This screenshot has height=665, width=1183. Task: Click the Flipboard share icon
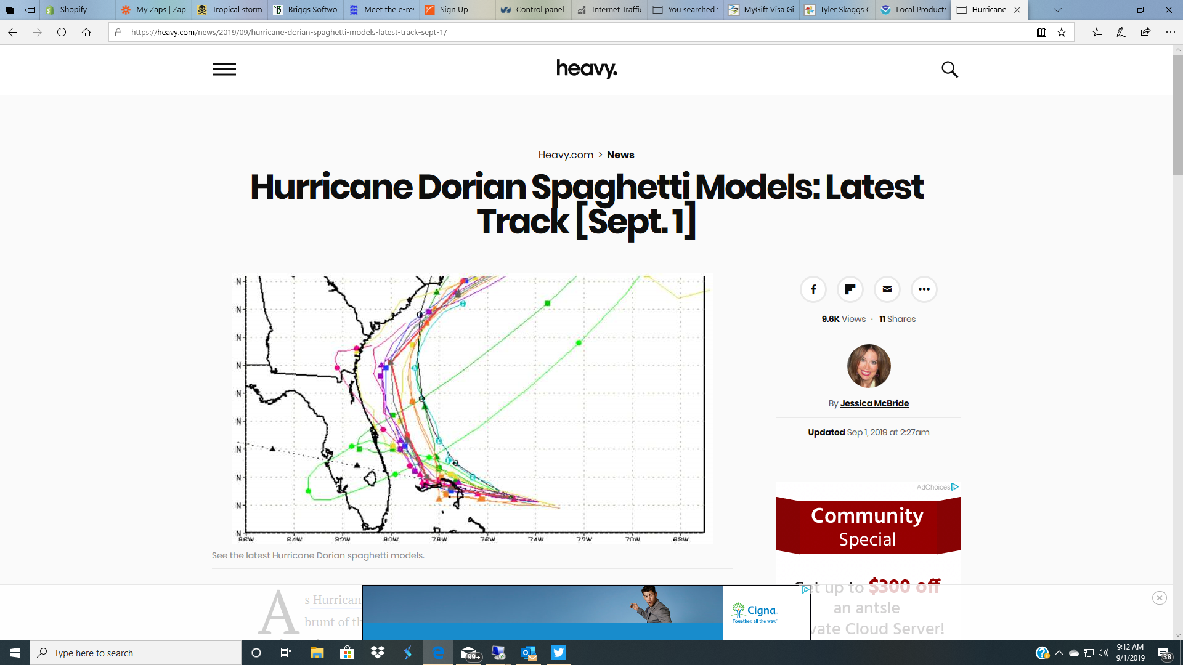click(850, 288)
